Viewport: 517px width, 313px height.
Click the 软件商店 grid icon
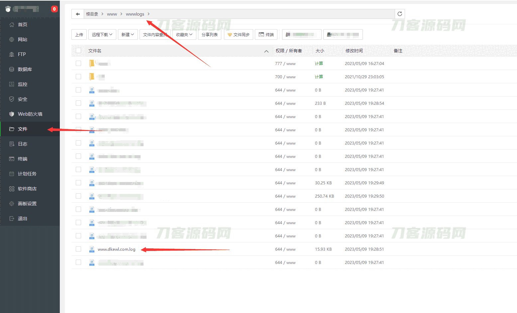(12, 189)
